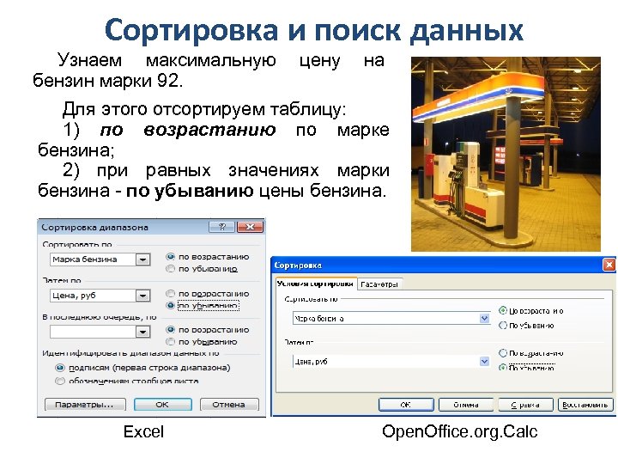
Task: Open Справка in OpenOffice sort dialog
Action: coord(526,405)
